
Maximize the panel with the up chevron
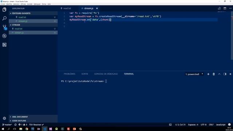point(219,74)
